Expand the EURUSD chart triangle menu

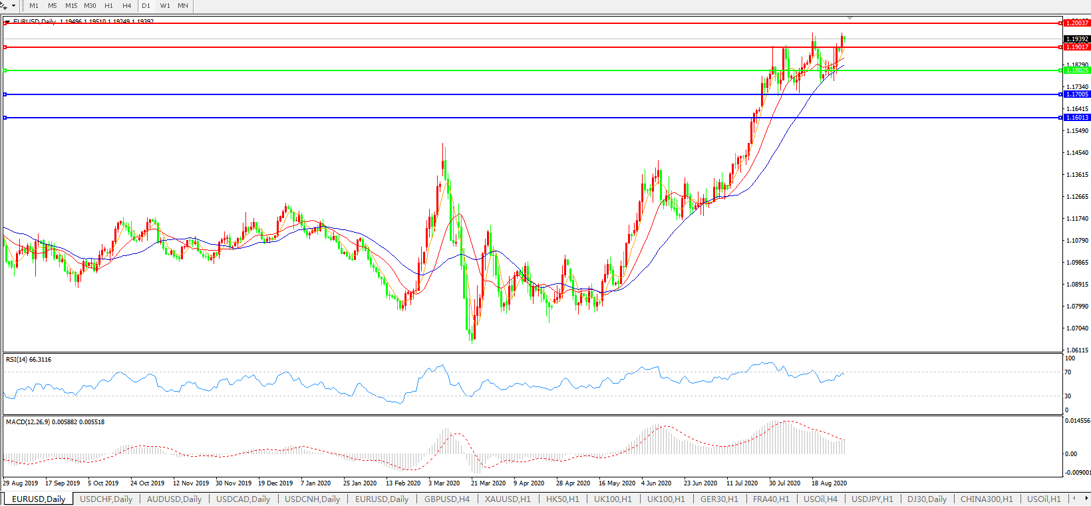[x=7, y=22]
